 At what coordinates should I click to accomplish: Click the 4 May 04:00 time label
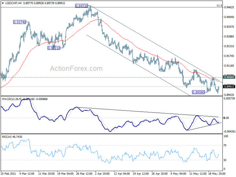(178, 174)
